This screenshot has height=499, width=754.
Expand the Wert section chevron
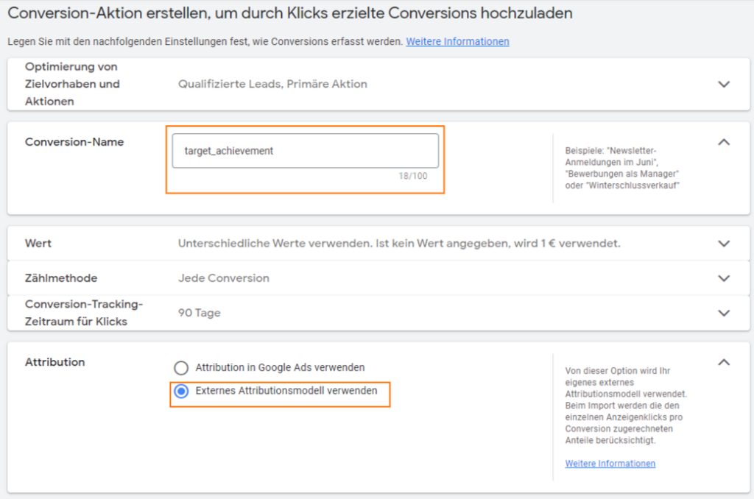[724, 244]
